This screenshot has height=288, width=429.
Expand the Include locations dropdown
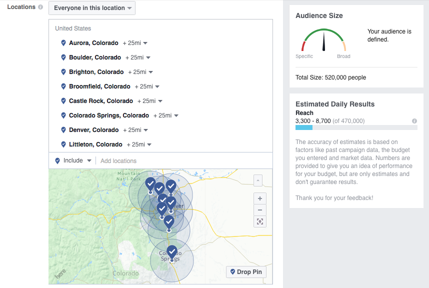(73, 160)
